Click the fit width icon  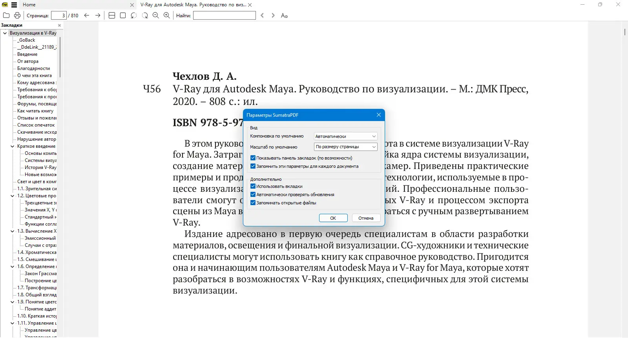coord(112,15)
